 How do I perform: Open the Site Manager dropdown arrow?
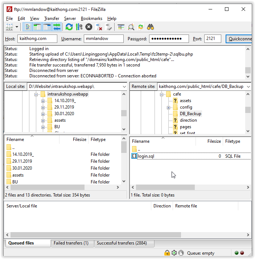[17, 27]
